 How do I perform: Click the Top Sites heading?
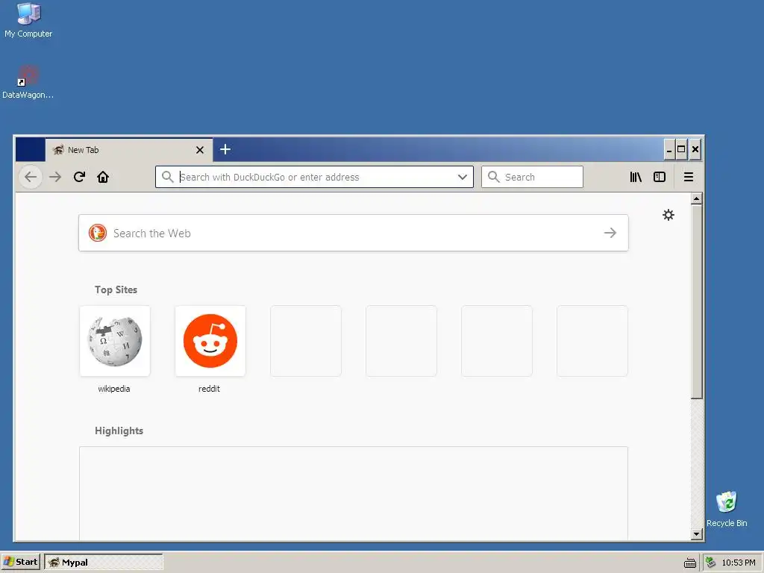point(116,290)
